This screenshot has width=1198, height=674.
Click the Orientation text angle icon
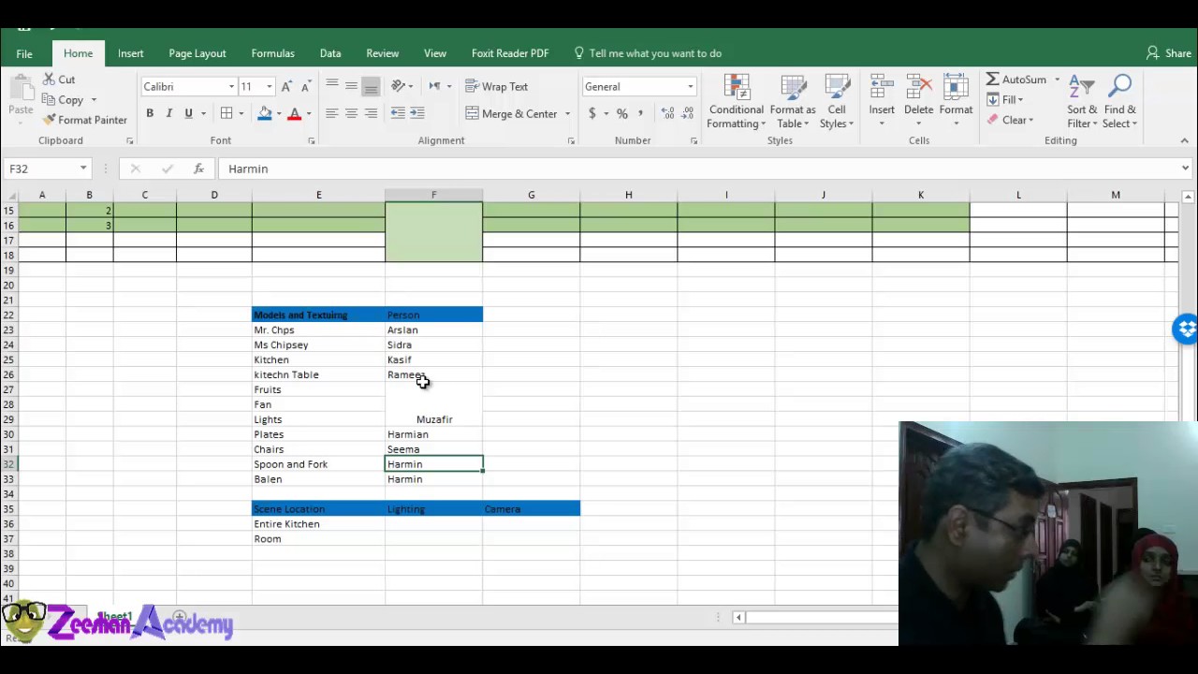click(x=399, y=86)
